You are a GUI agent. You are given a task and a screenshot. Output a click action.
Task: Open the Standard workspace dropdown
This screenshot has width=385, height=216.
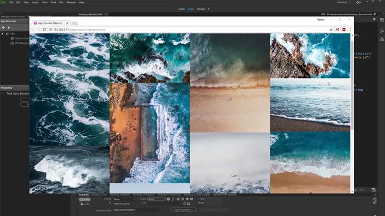(344, 2)
